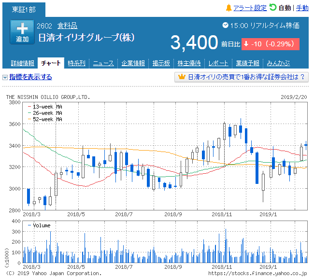Click the 3800 price axis label

14,102
